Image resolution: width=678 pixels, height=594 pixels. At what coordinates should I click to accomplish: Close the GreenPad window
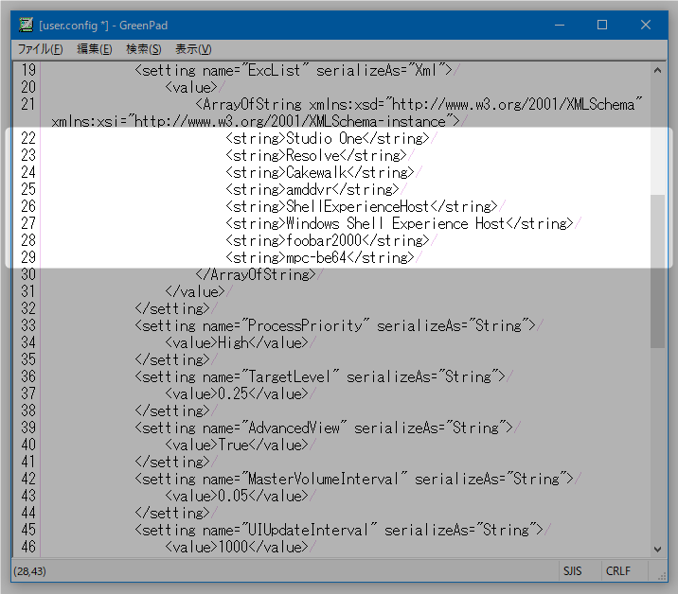tap(645, 25)
